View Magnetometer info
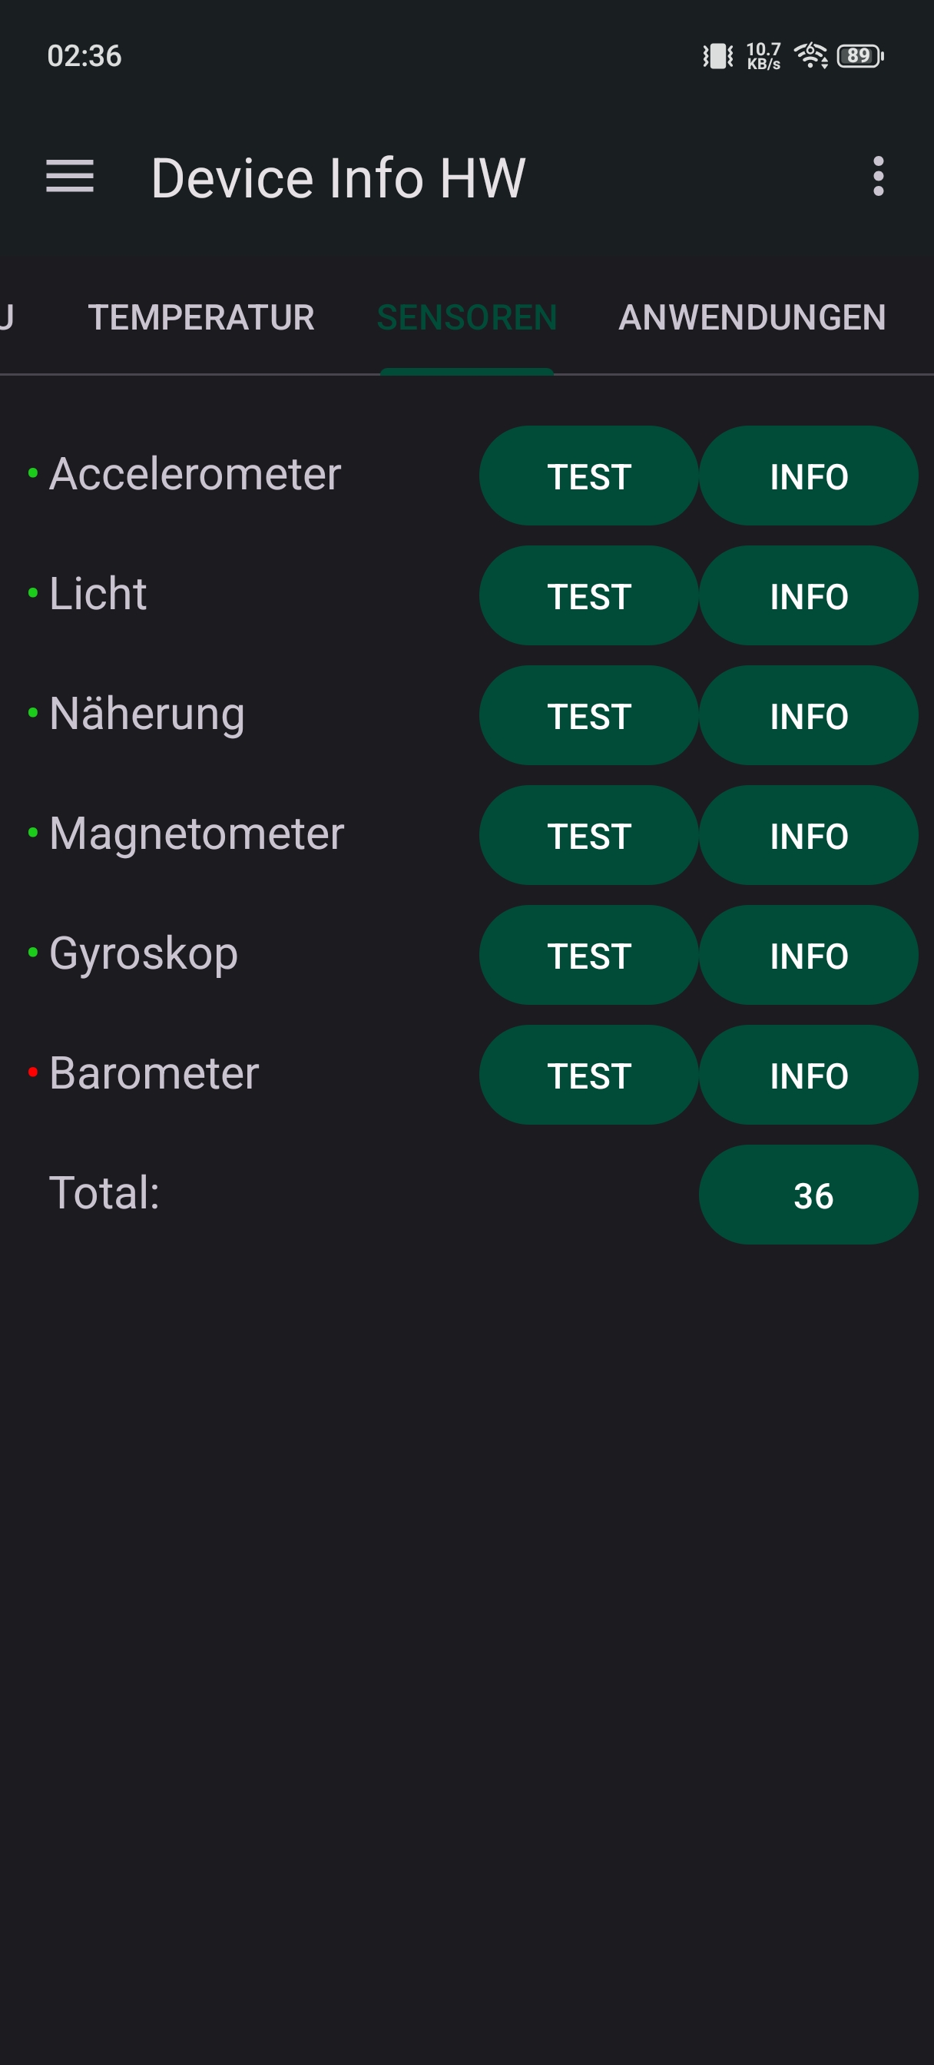 pyautogui.click(x=808, y=835)
